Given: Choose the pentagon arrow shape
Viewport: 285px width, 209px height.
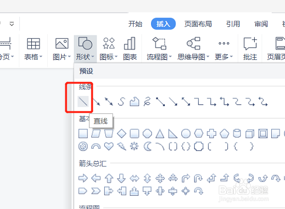Looking at the screenshot, I should (83, 191).
